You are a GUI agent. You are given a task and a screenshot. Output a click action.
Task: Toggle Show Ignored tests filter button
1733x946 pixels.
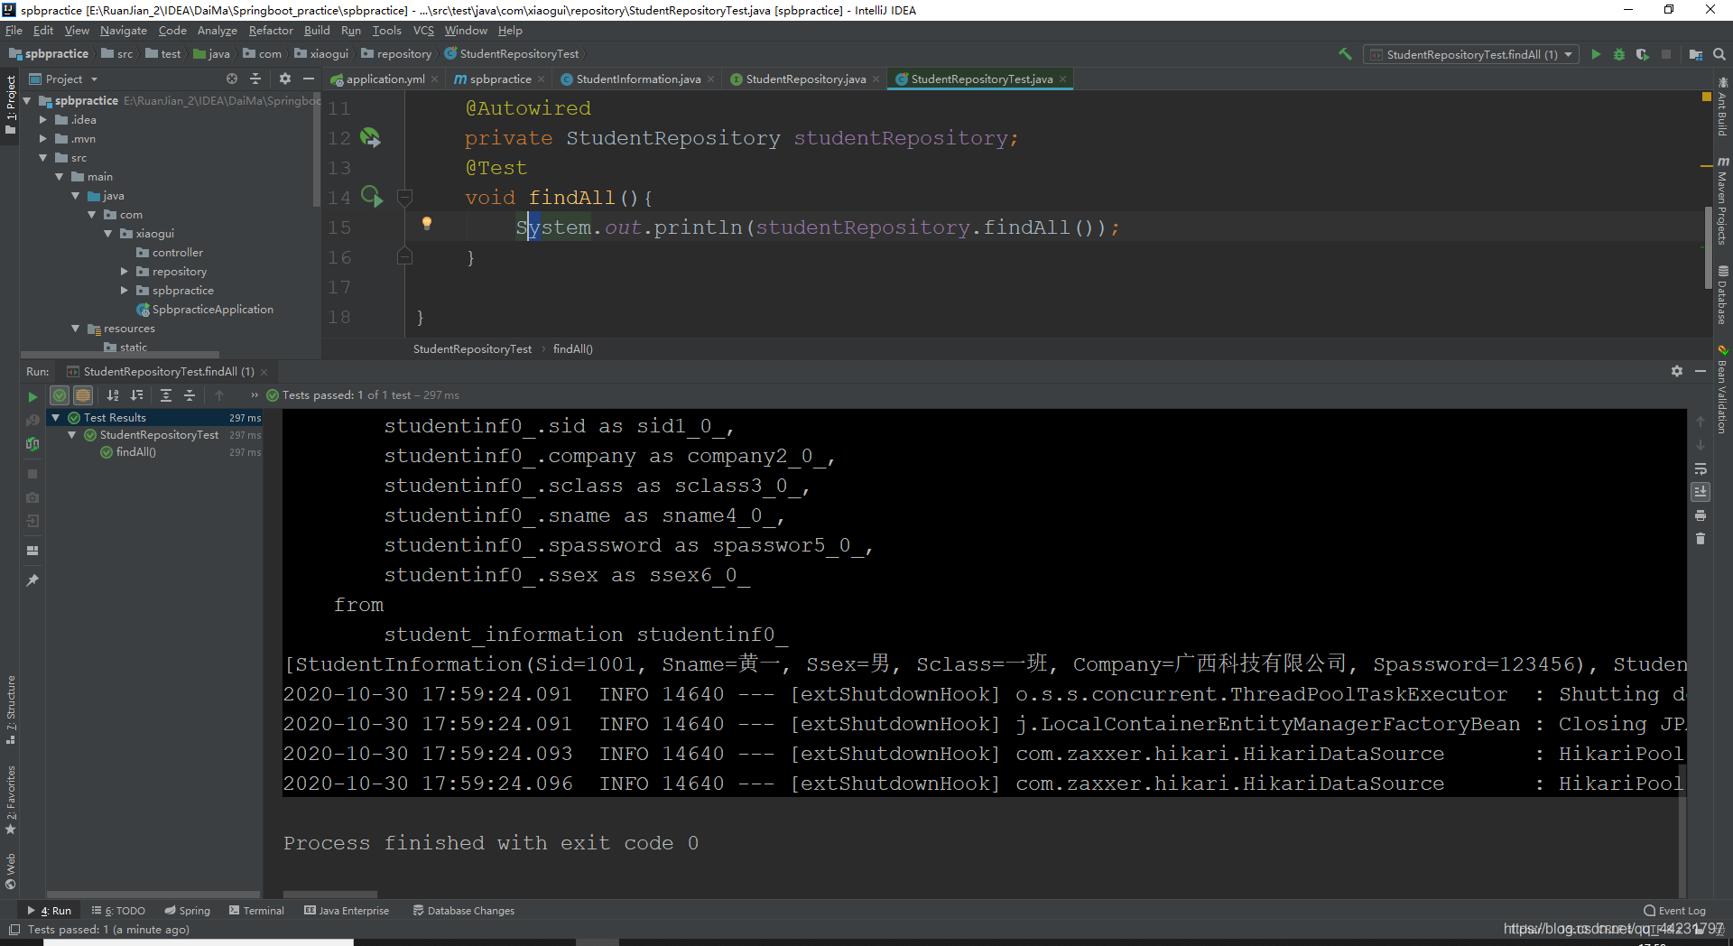(x=83, y=395)
